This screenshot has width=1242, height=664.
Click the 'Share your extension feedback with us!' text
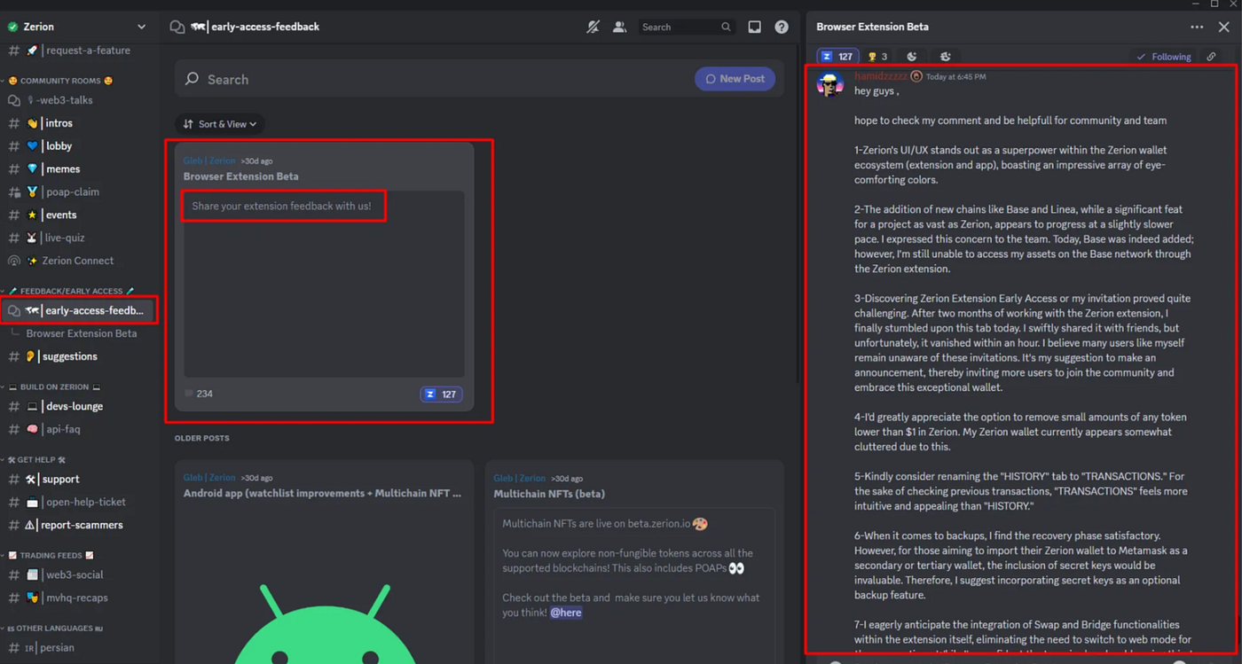click(x=282, y=207)
